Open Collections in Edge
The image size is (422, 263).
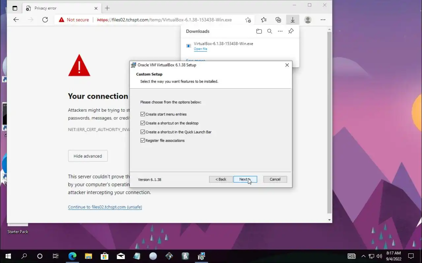click(278, 20)
